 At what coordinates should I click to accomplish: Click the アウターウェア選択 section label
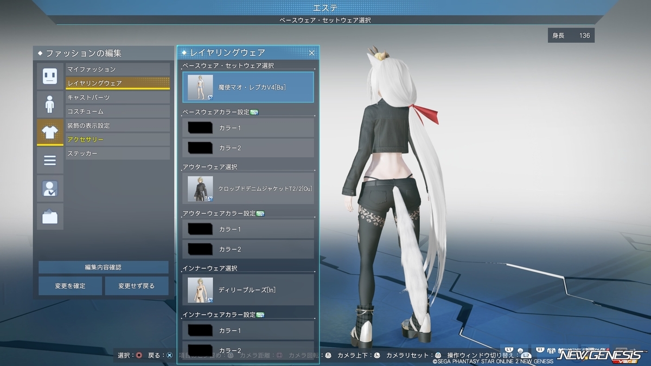coord(210,167)
